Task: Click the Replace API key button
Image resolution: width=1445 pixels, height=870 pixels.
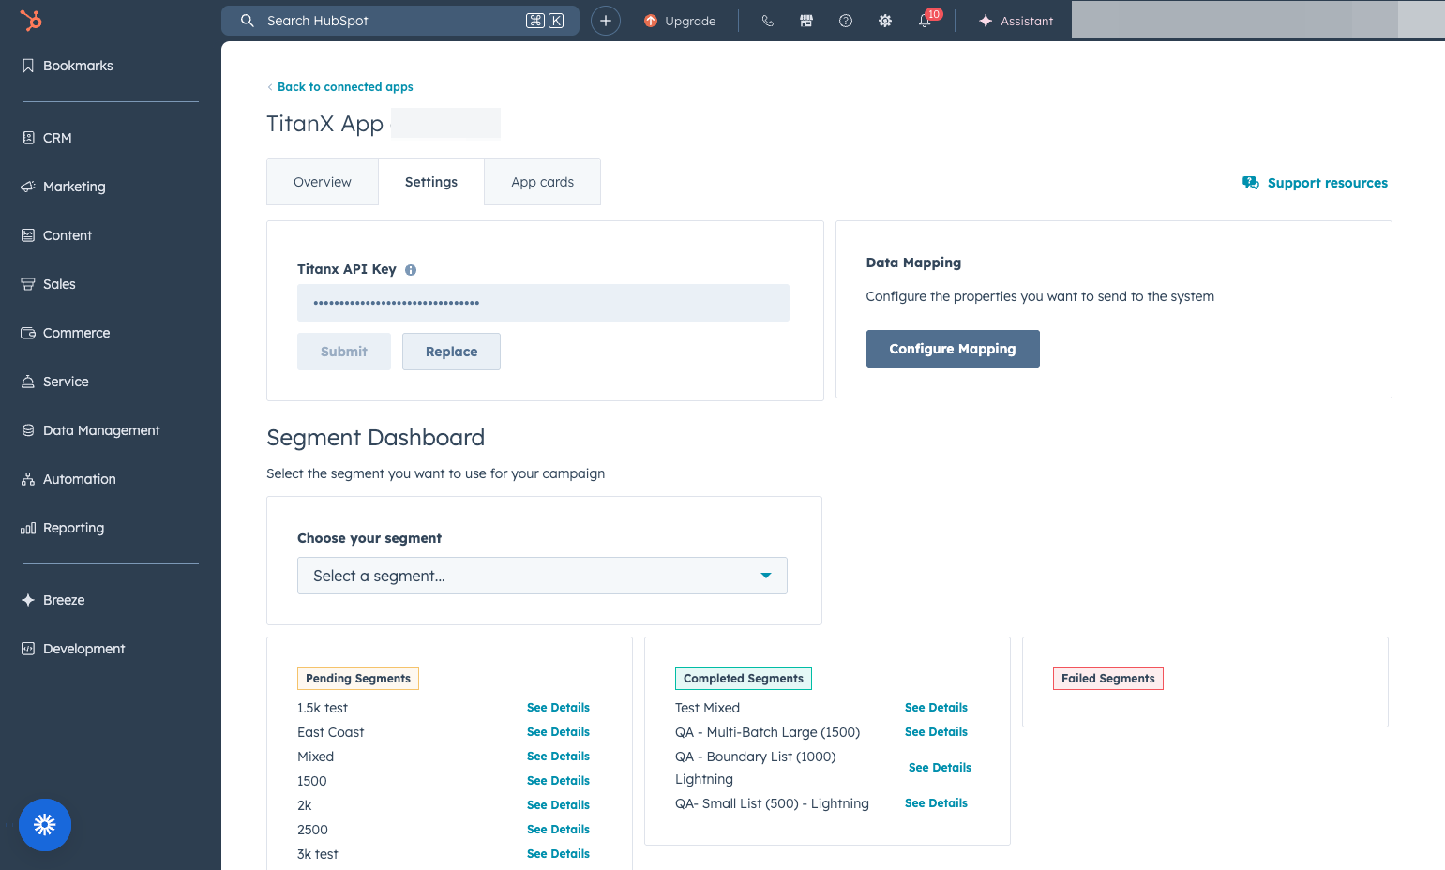Action: [451, 352]
